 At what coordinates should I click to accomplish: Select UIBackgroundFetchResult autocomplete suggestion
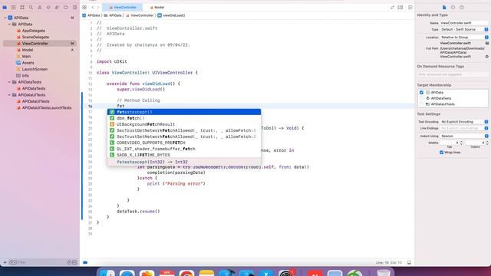(x=184, y=124)
